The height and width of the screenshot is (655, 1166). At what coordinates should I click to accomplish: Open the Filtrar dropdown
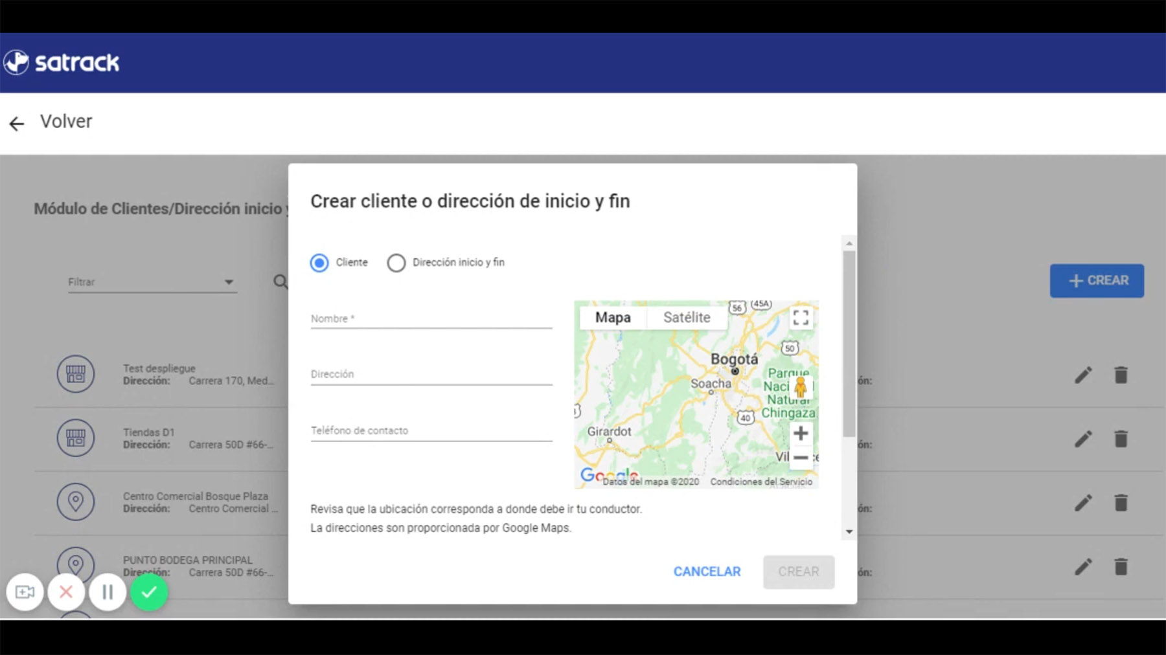click(152, 282)
